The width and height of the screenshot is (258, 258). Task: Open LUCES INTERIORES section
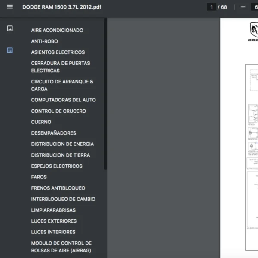point(53,232)
